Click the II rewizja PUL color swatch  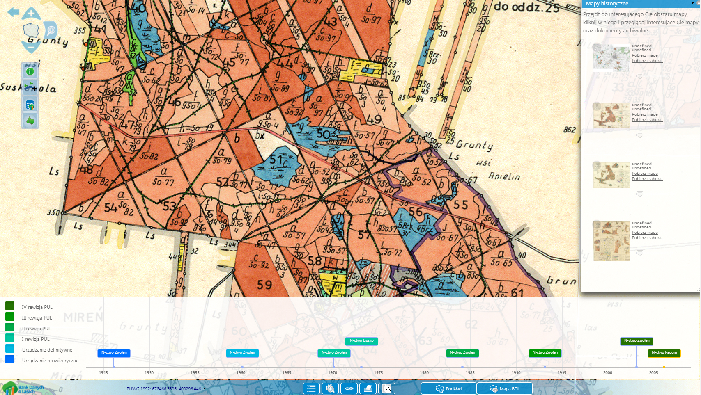point(10,327)
